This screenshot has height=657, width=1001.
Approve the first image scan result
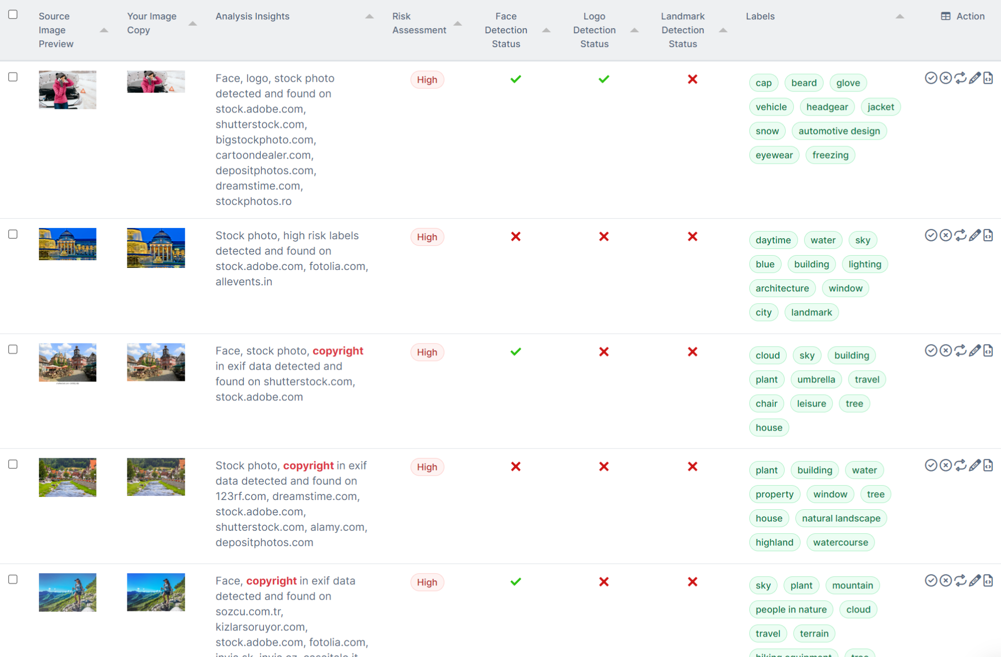tap(931, 78)
